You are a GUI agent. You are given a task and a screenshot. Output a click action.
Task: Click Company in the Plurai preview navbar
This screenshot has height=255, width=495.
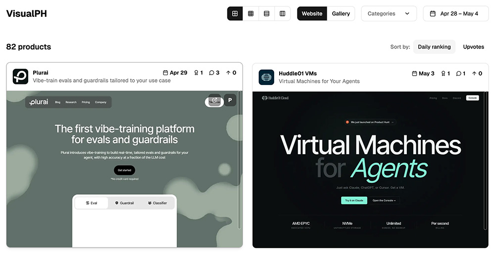pos(100,102)
